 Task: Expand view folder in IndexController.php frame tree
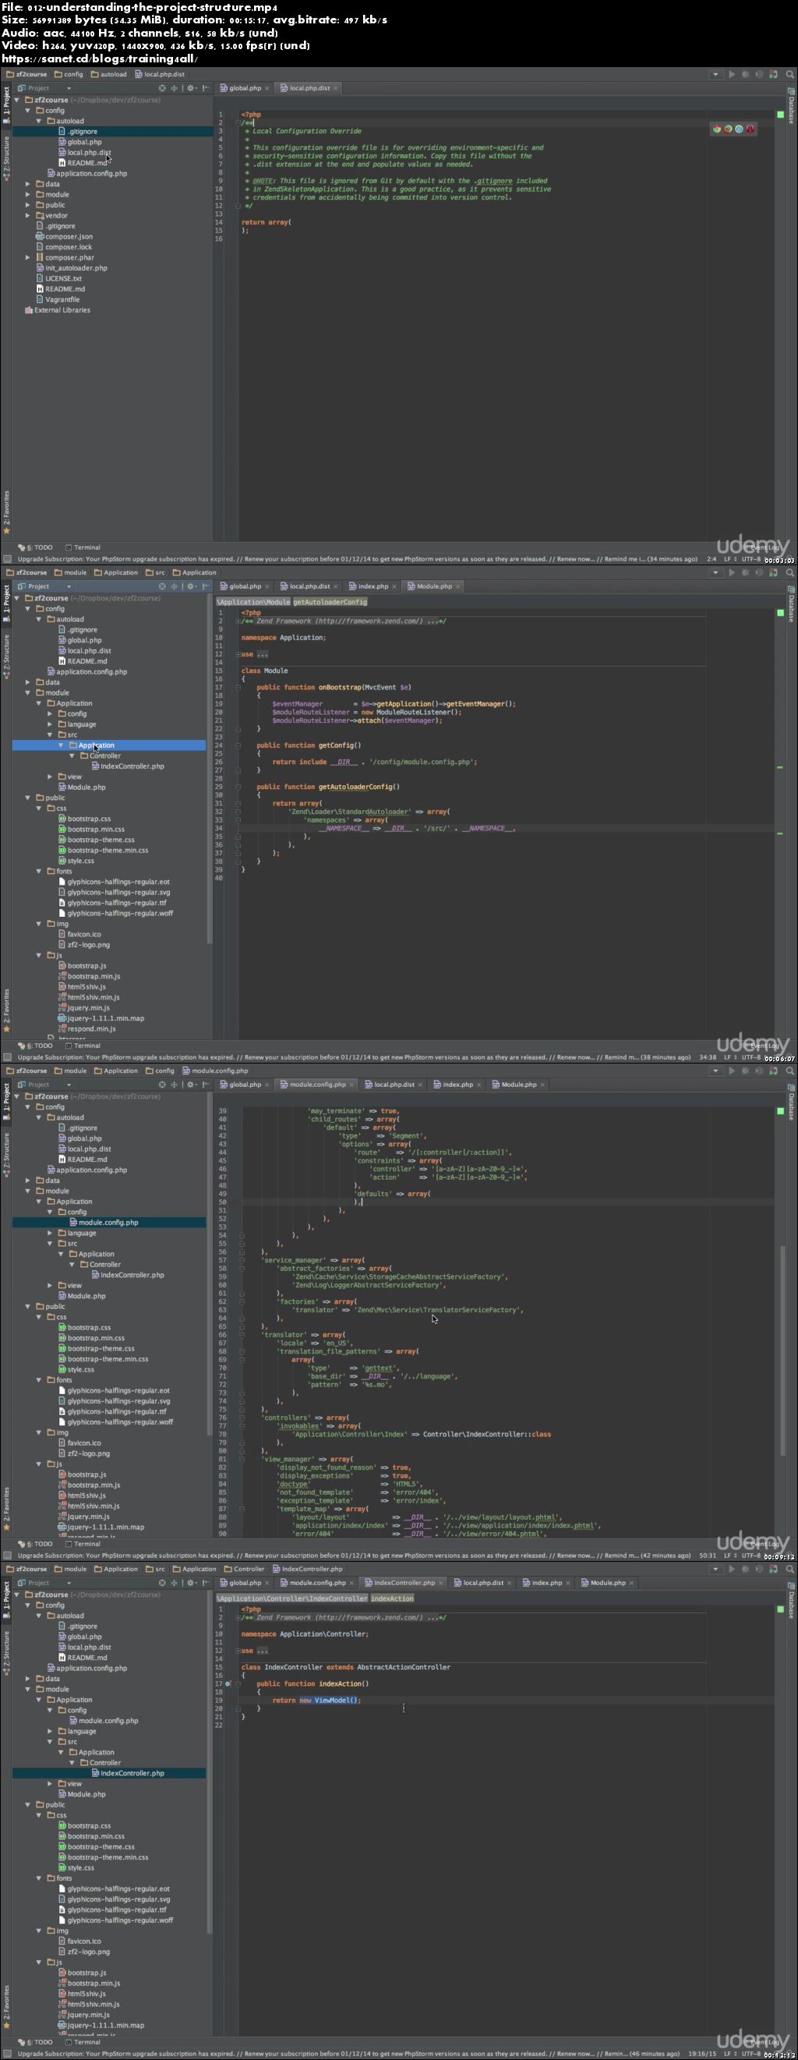click(51, 1783)
